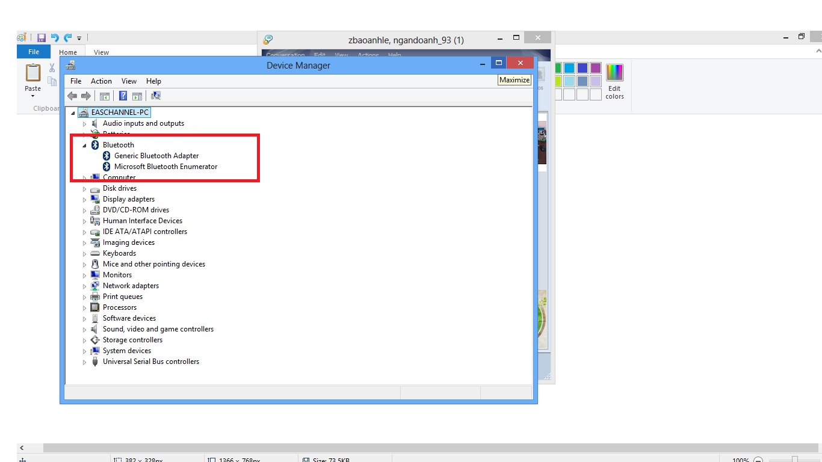This screenshot has height=462, width=822.
Task: Open Customize Quick Access Toolbar dropdown in Paint
Action: 79,38
